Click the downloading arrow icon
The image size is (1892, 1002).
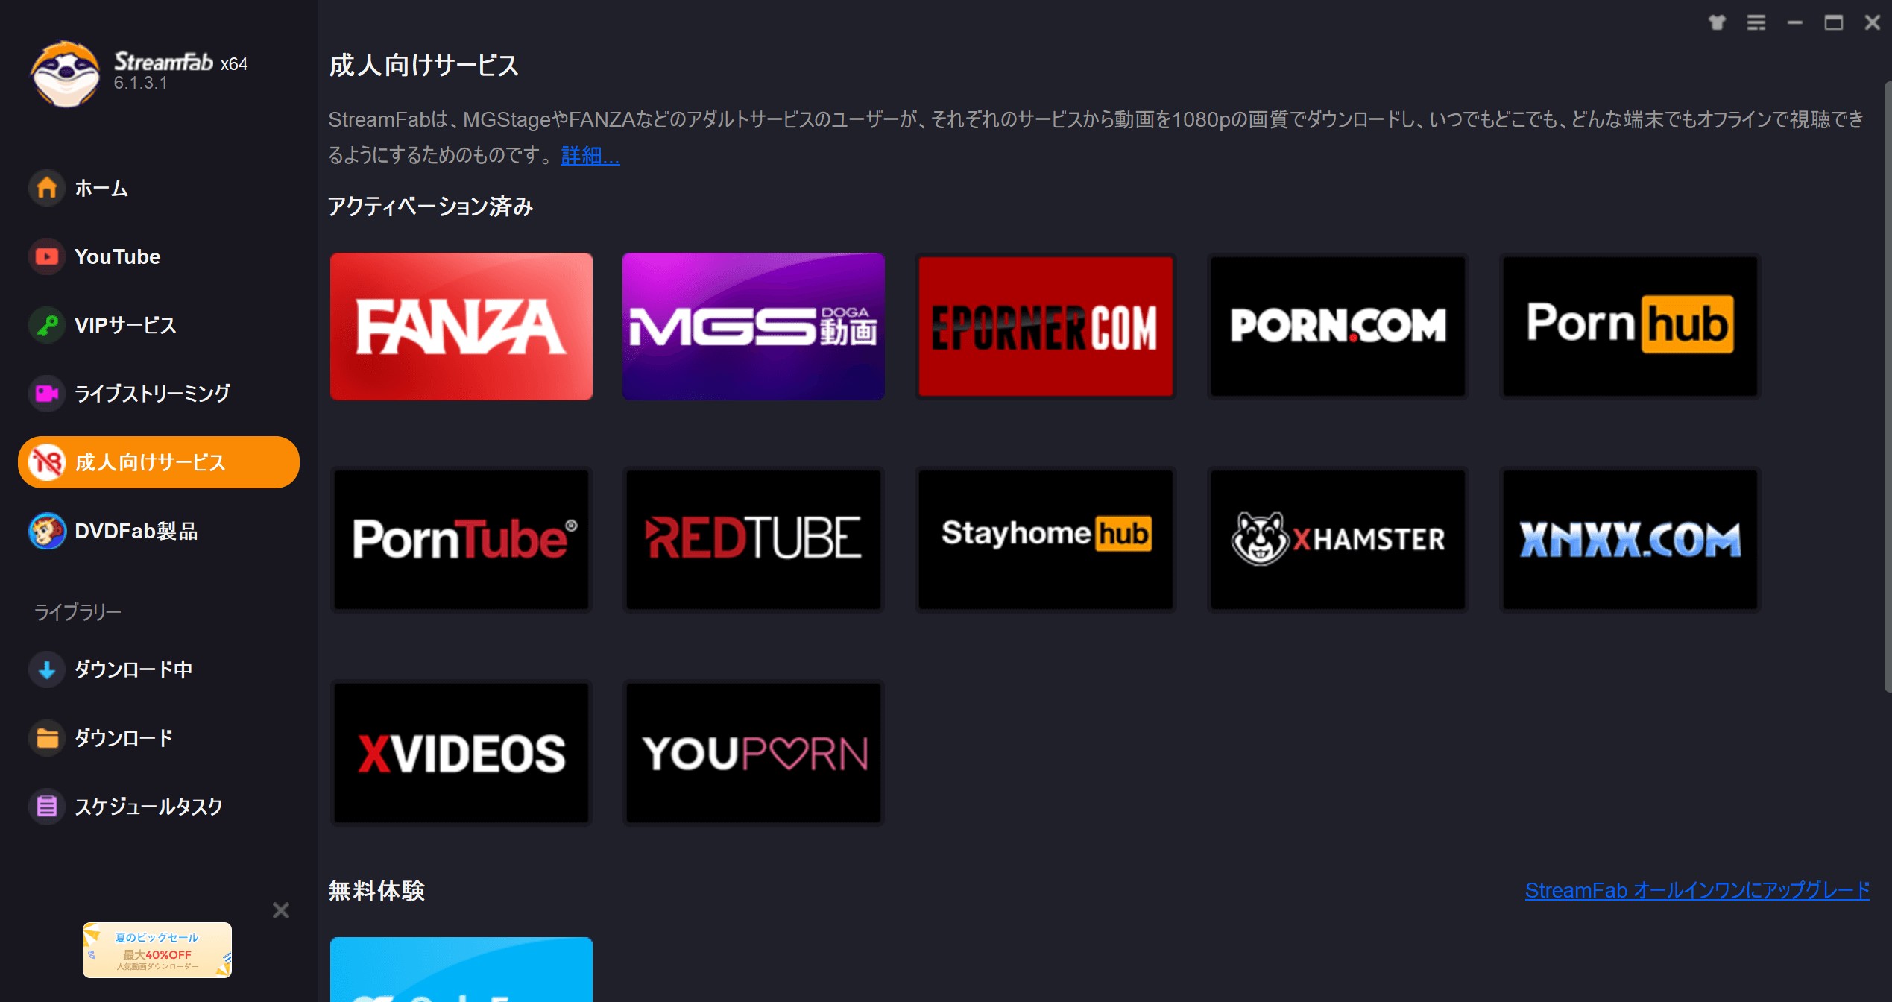[47, 669]
